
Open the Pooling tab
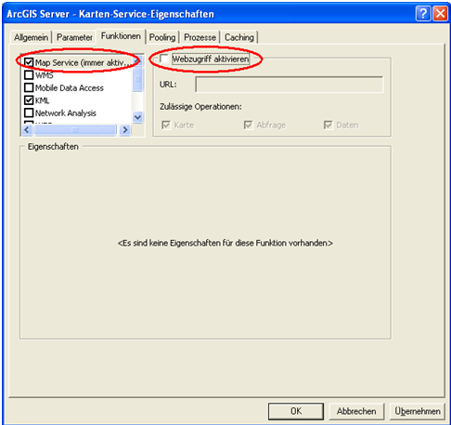(x=162, y=37)
